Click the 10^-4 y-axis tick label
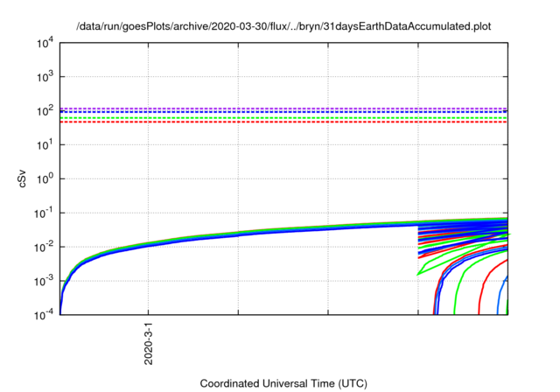Viewport: 560px width, 392px height. click(x=45, y=315)
